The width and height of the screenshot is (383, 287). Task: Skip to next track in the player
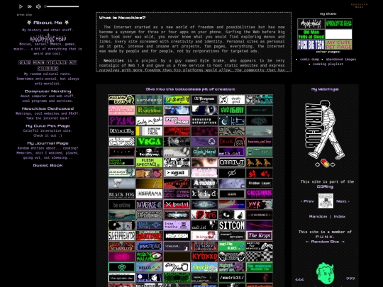(x=30, y=6)
